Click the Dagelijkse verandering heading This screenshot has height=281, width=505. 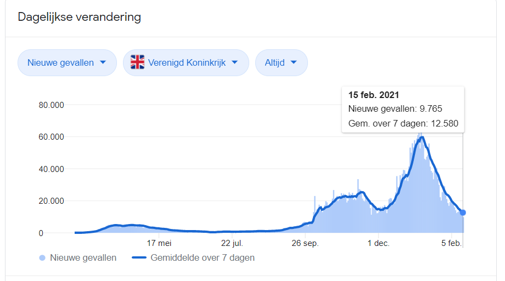(x=79, y=17)
